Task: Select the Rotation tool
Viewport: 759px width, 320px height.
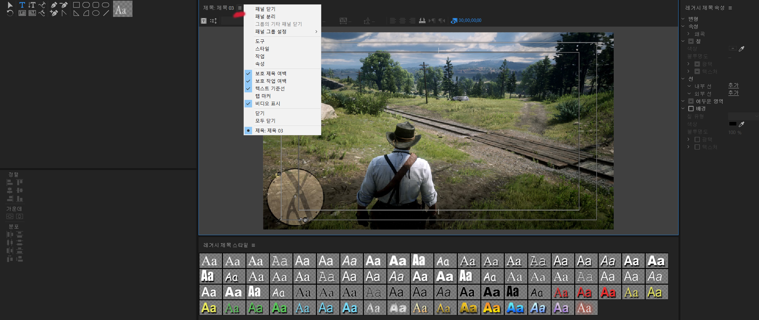Action: (x=10, y=13)
